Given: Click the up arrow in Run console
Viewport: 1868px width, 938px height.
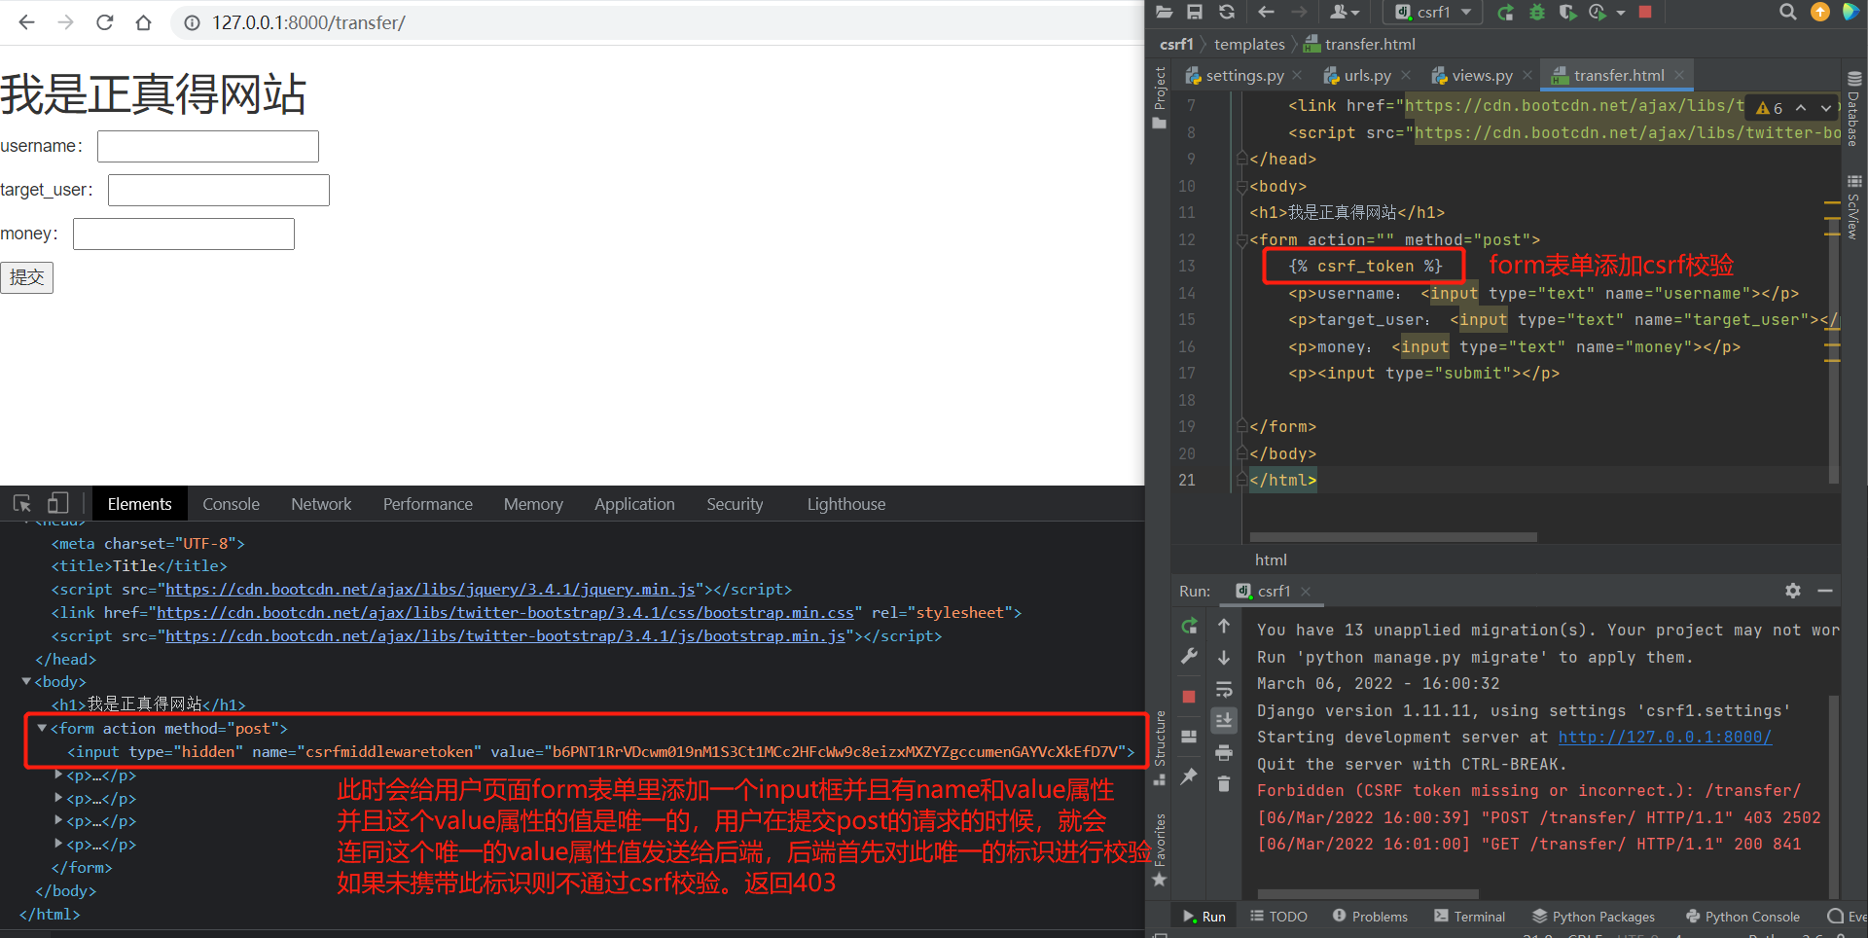Looking at the screenshot, I should [1224, 626].
